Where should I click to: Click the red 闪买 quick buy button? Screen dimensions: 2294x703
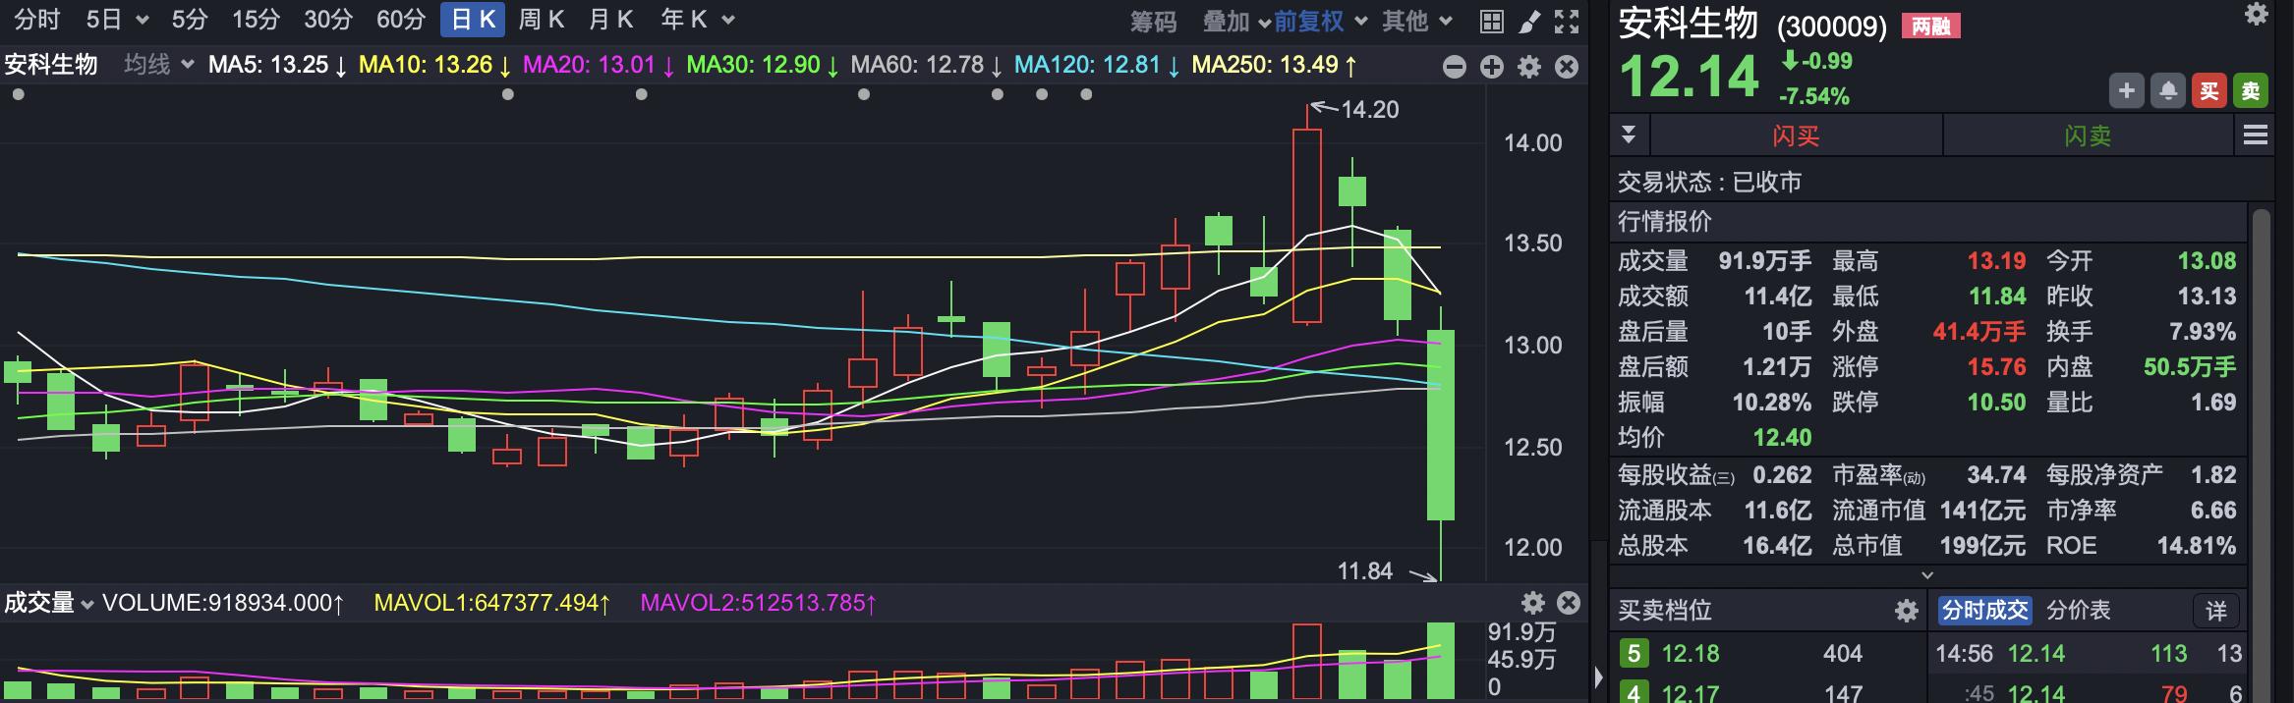pos(1796,135)
